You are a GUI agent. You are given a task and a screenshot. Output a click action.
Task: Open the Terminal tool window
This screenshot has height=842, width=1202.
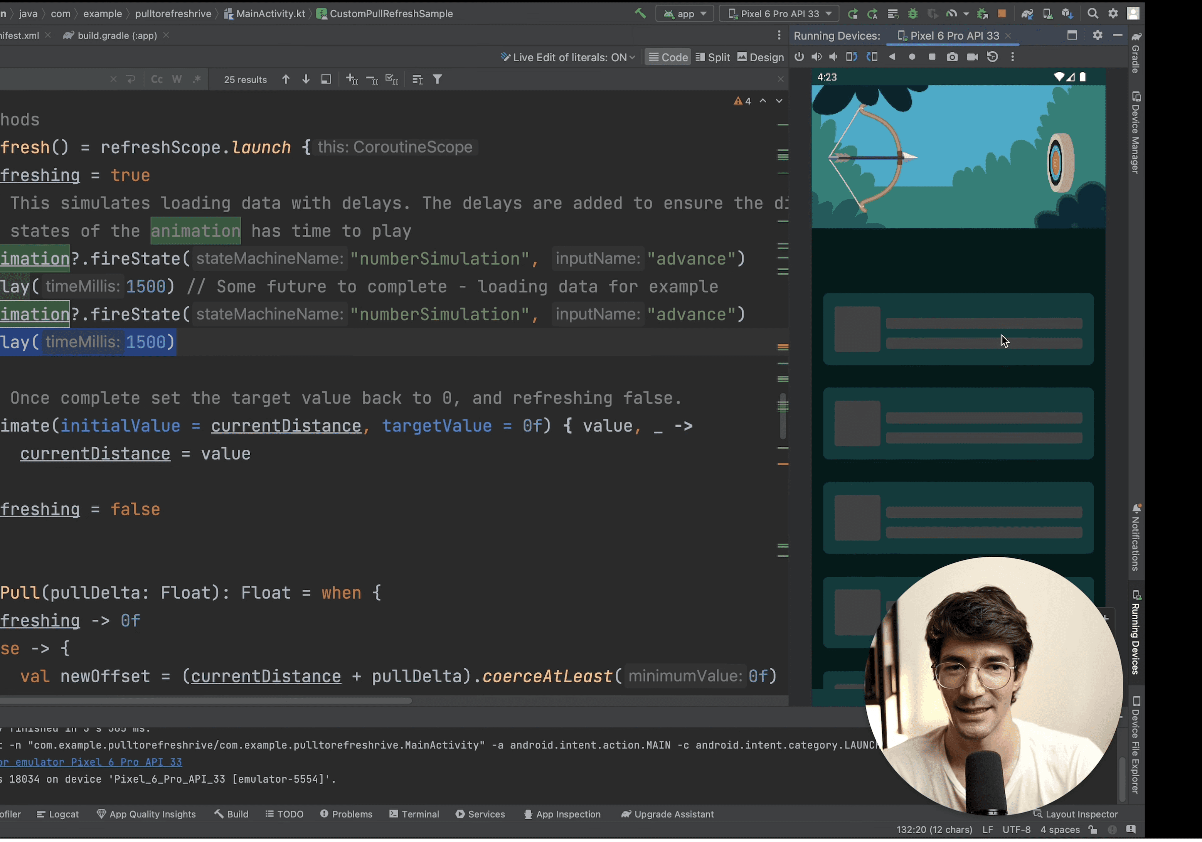pyautogui.click(x=414, y=814)
